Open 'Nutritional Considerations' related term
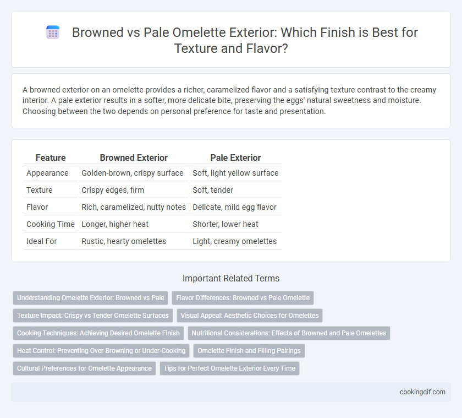 pyautogui.click(x=289, y=333)
